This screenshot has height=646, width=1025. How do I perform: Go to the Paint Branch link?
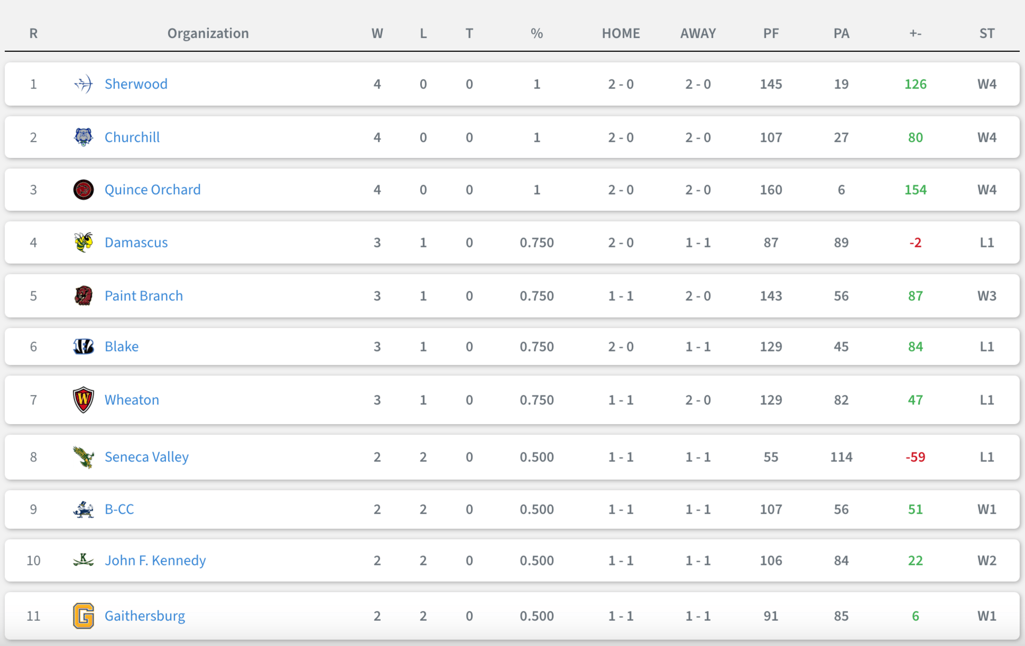click(144, 296)
